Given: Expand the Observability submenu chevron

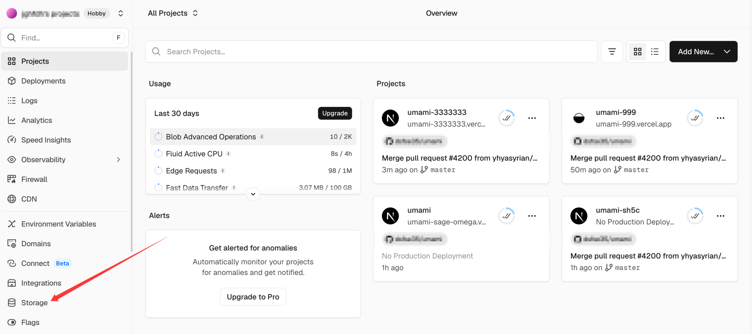Looking at the screenshot, I should click(118, 160).
